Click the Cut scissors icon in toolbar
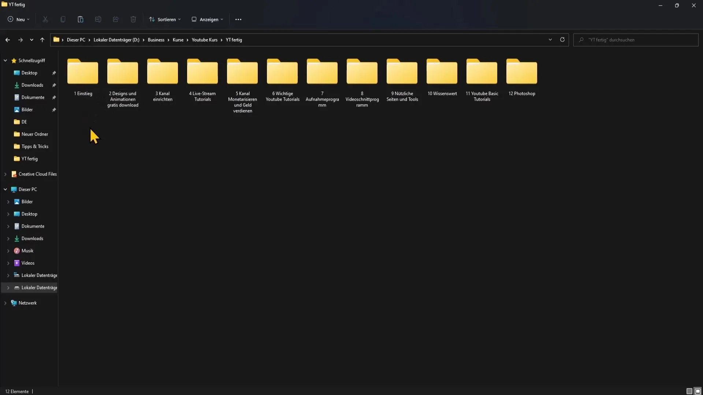Screen dimensions: 703x395 point(45,19)
